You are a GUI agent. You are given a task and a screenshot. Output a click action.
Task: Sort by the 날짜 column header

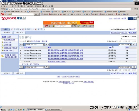coord(110,47)
